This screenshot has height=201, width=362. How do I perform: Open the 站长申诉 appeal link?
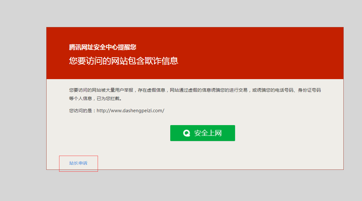[x=78, y=163]
